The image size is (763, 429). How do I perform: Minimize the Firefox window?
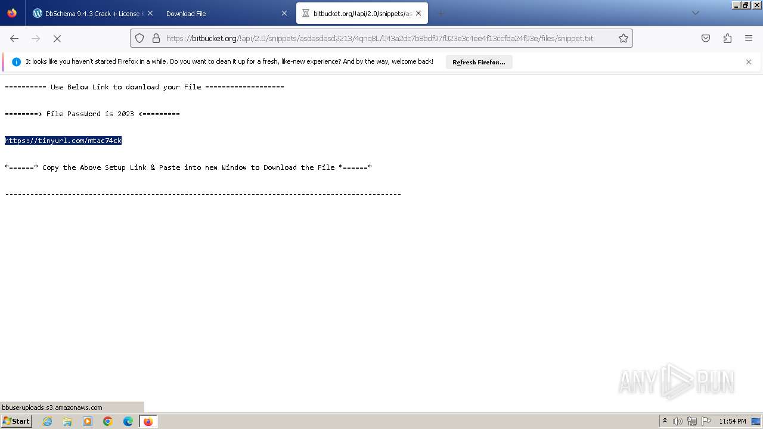(x=737, y=5)
